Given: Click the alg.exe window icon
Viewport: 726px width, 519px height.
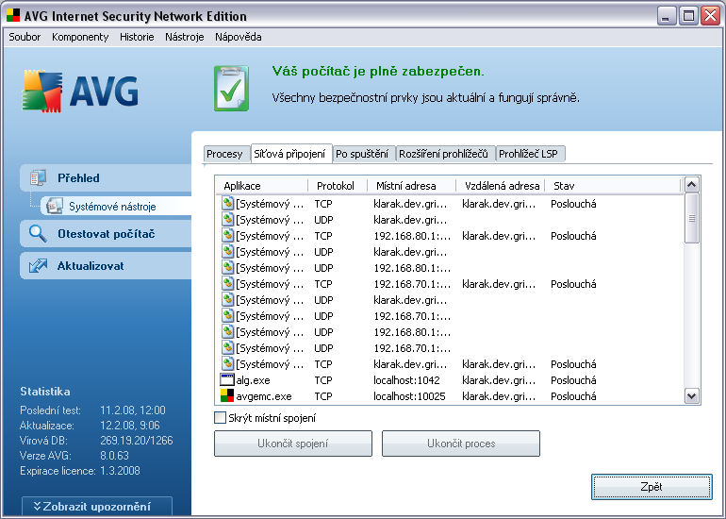Looking at the screenshot, I should click(227, 380).
